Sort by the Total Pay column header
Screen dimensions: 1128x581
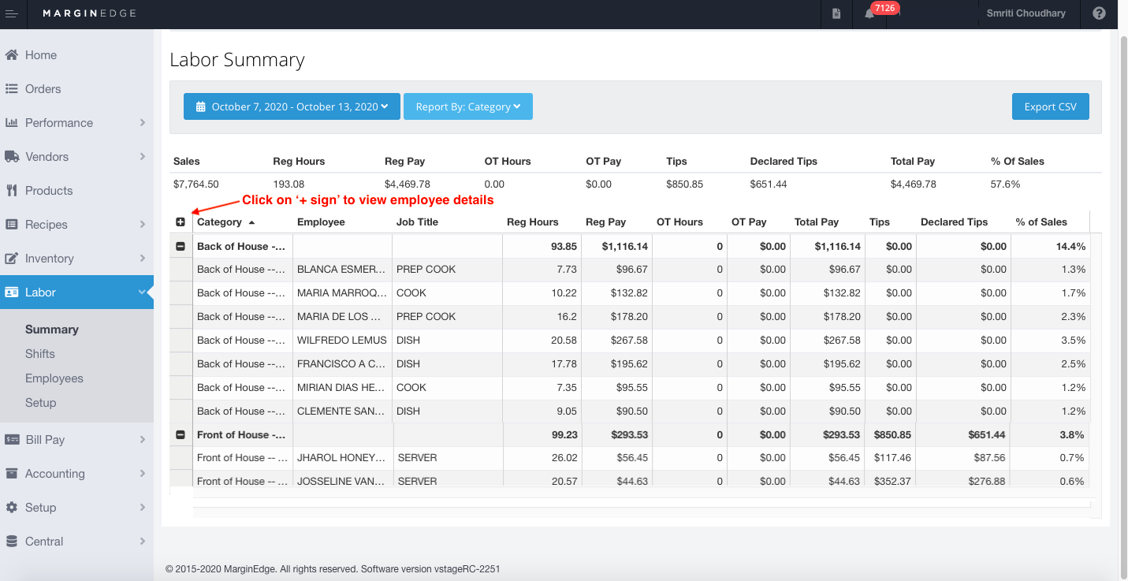click(817, 222)
